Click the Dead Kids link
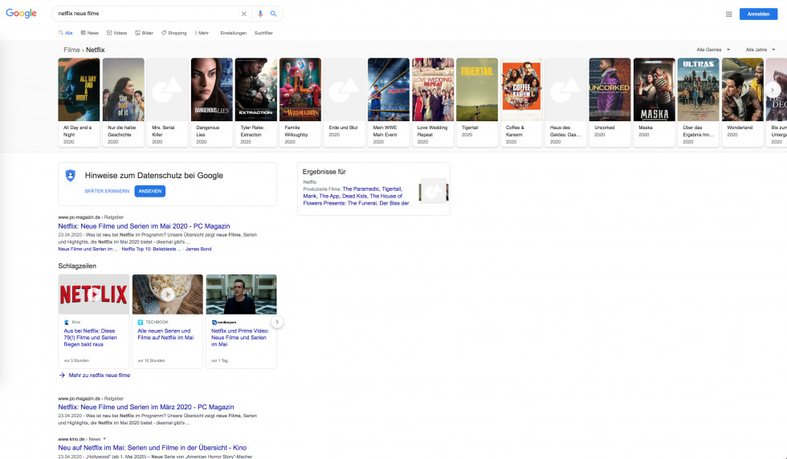This screenshot has width=787, height=459. [x=354, y=196]
